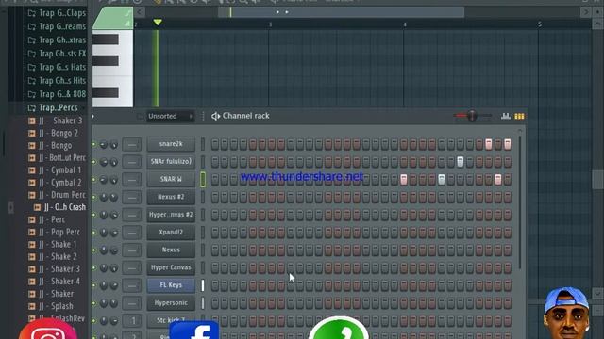604x339 pixels.
Task: Open the Trap G..reams folder
Action: pos(57,26)
